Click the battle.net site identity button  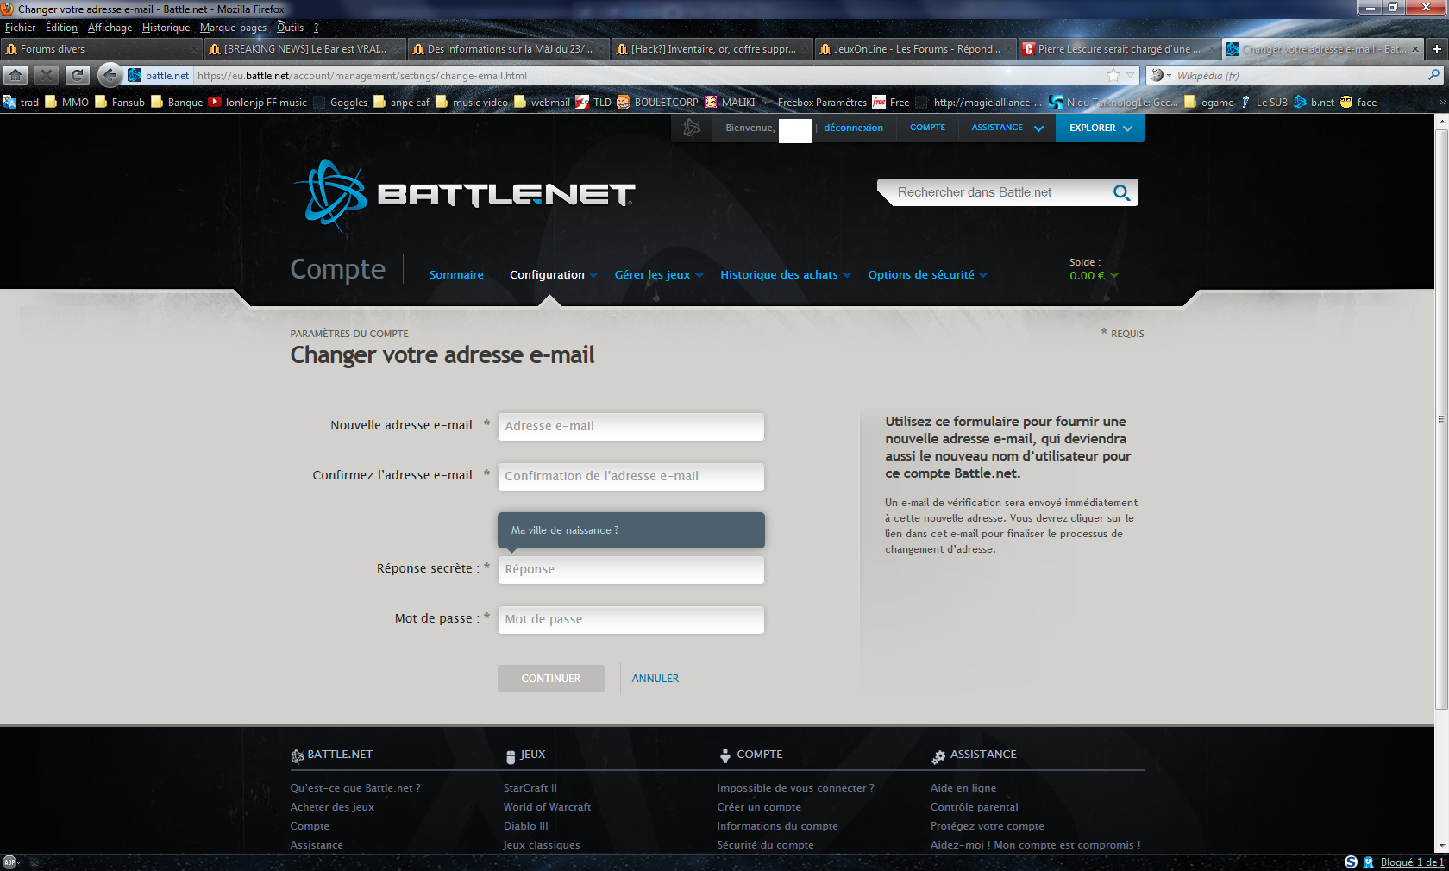[160, 75]
